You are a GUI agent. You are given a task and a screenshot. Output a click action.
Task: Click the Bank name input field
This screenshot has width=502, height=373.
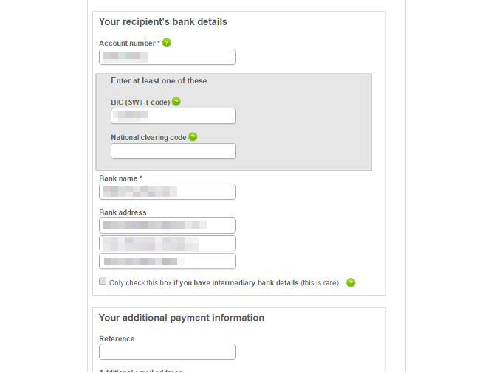(x=168, y=192)
